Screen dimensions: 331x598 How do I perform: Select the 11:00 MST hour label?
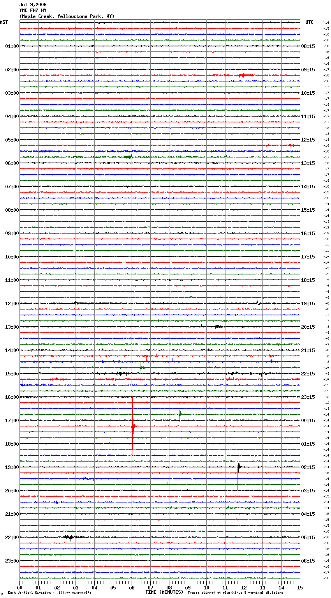12,280
